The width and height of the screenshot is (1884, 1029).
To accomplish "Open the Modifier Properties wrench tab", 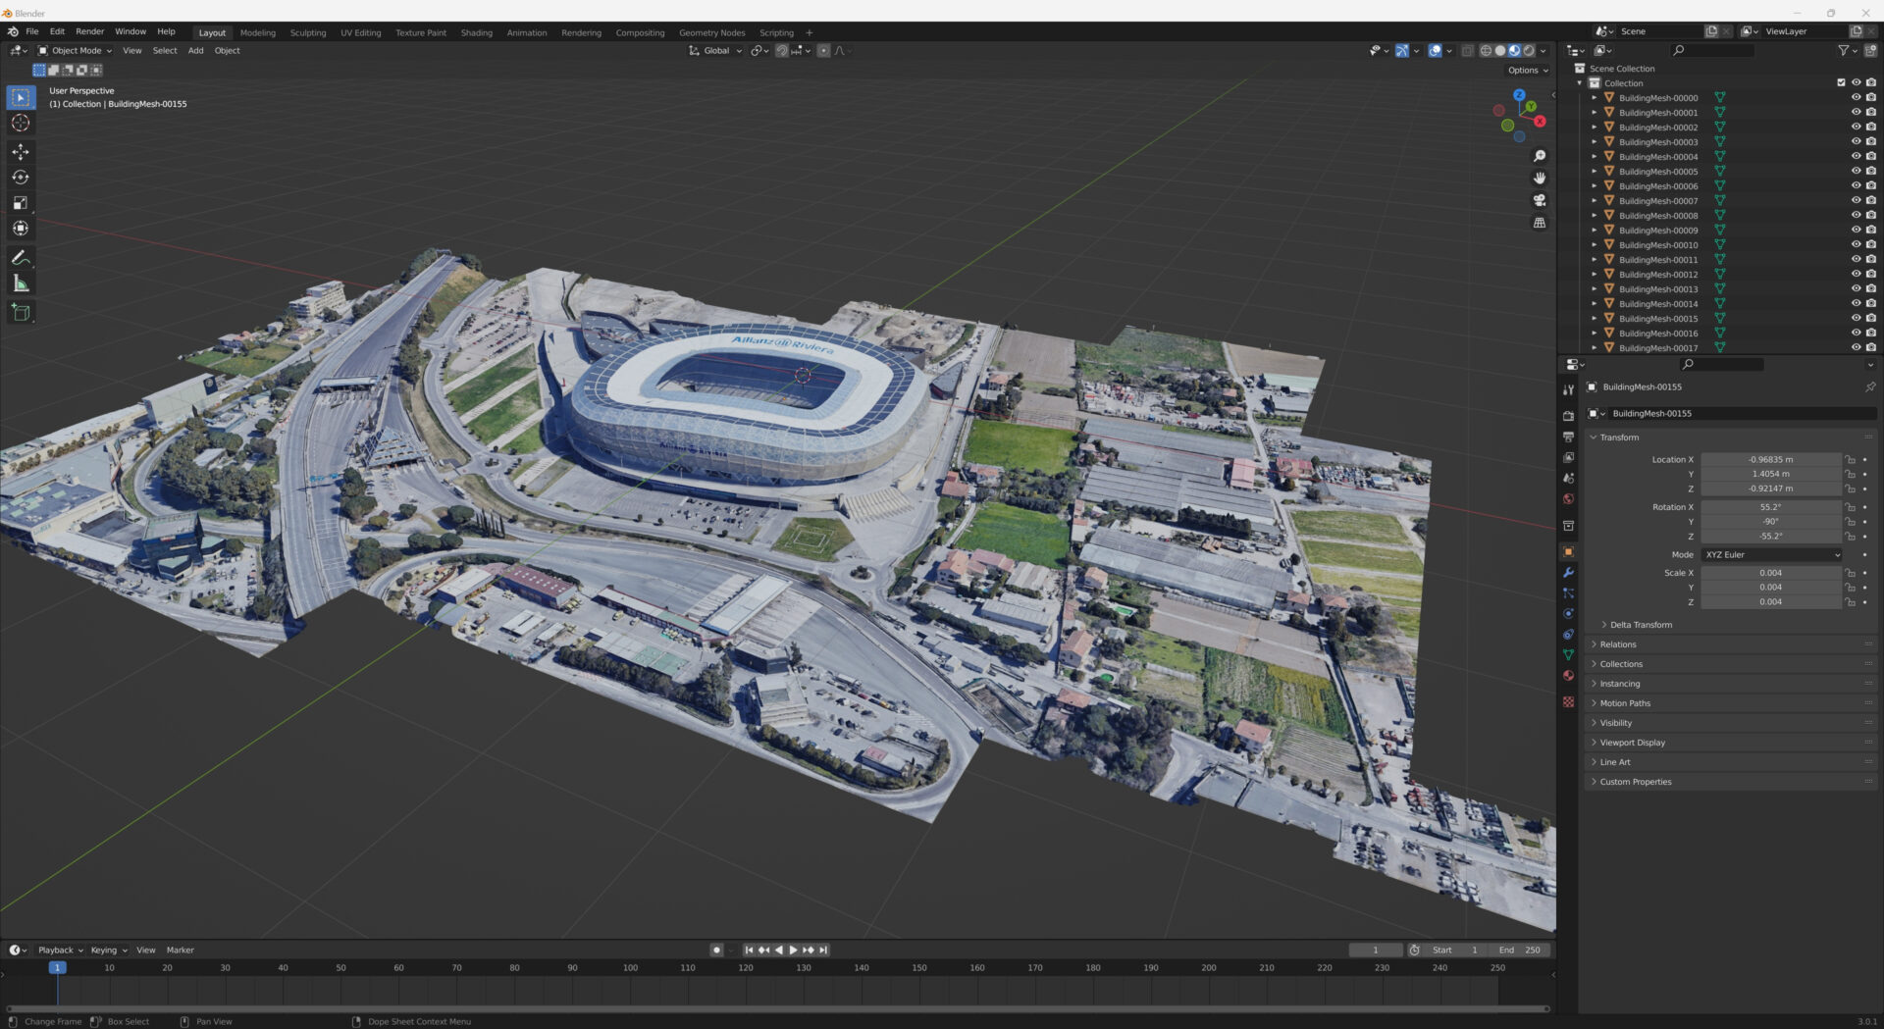I will click(x=1568, y=572).
